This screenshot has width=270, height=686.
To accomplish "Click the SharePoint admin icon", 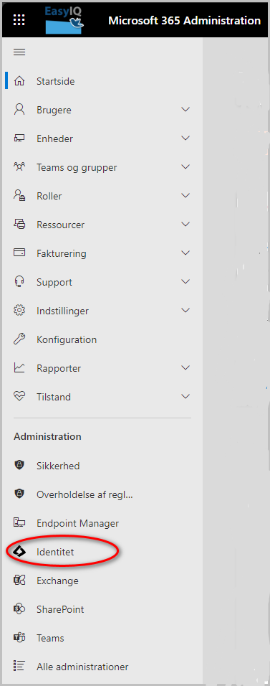I will pos(19,609).
